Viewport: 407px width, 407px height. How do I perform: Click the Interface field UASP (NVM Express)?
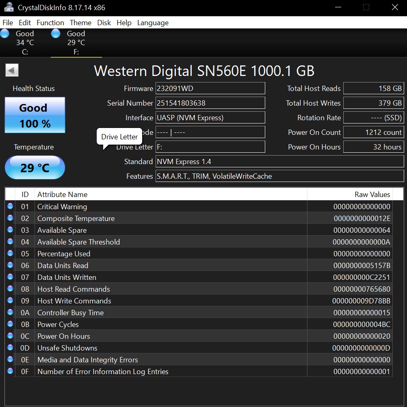click(210, 117)
